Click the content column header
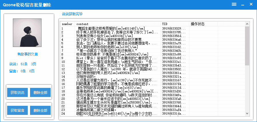257x122 pixels. (x=117, y=24)
